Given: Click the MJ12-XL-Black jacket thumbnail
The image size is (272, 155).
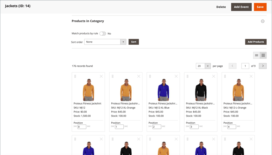Looking at the screenshot, I should [201, 90].
